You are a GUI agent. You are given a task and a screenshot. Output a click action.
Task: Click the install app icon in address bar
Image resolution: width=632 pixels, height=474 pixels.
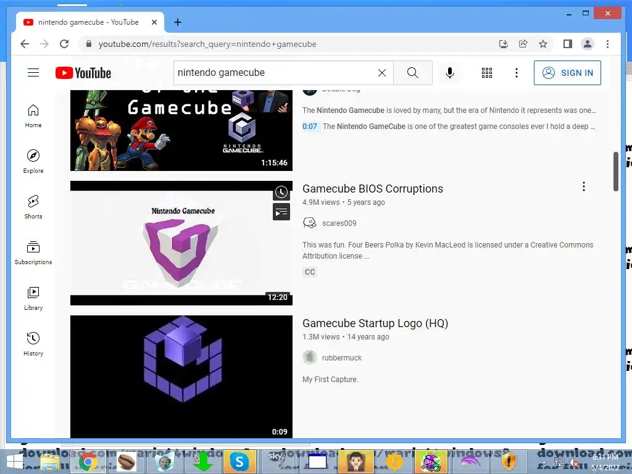pyautogui.click(x=504, y=44)
